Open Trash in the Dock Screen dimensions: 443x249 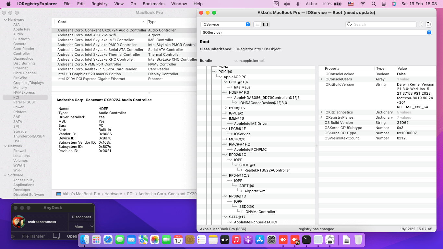tap(358, 240)
